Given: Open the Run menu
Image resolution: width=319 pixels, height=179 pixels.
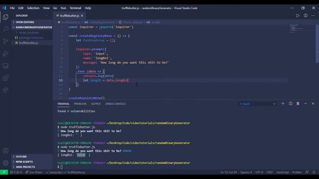Looking at the screenshot, I should coord(63,8).
